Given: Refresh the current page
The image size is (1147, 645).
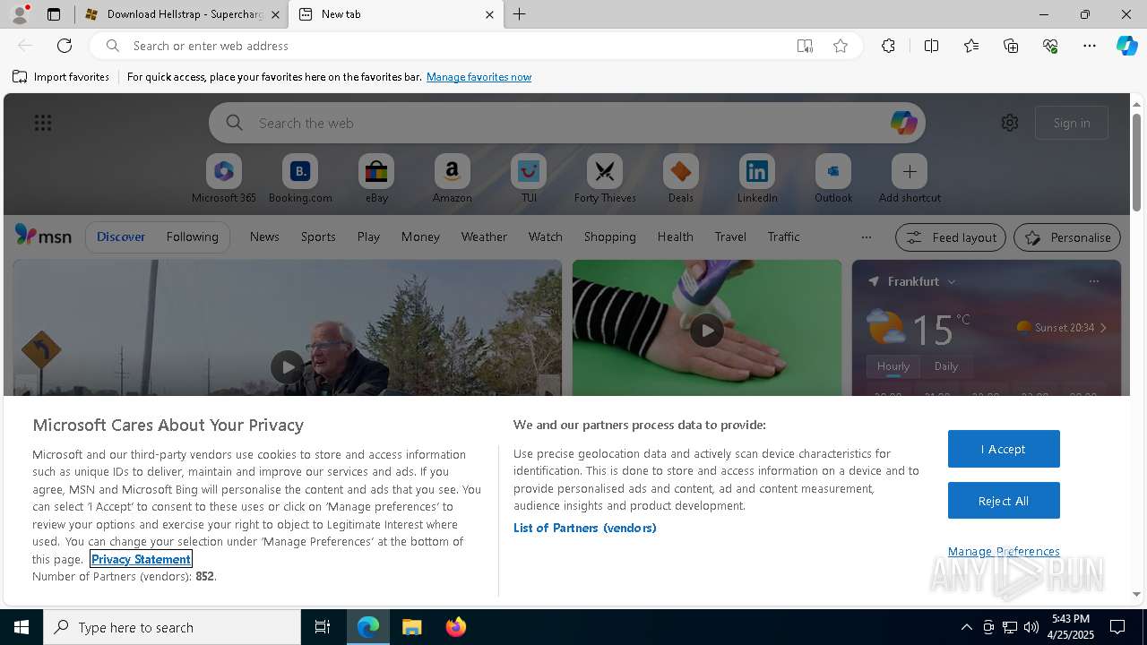Looking at the screenshot, I should click(65, 46).
